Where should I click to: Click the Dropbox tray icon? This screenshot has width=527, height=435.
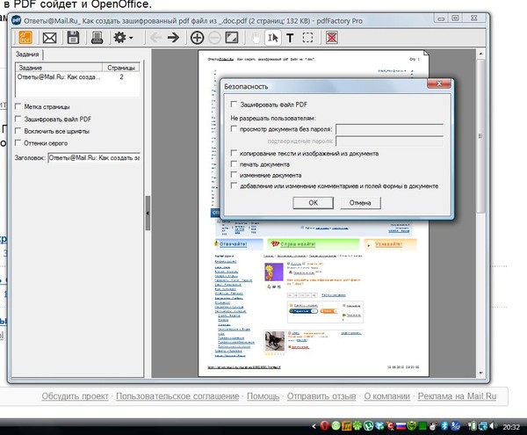tap(379, 426)
